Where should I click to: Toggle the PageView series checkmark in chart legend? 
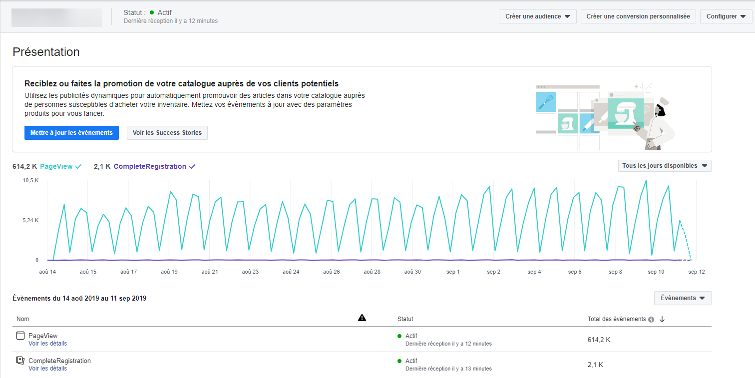pyautogui.click(x=78, y=167)
